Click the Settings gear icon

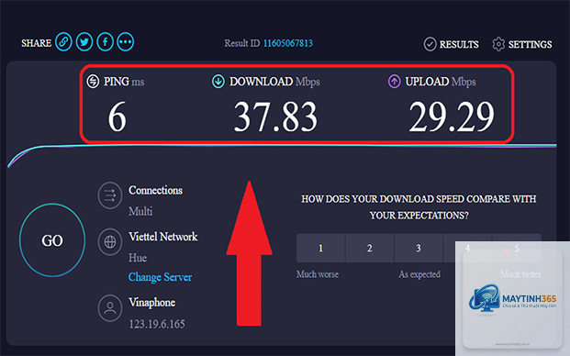pos(498,44)
